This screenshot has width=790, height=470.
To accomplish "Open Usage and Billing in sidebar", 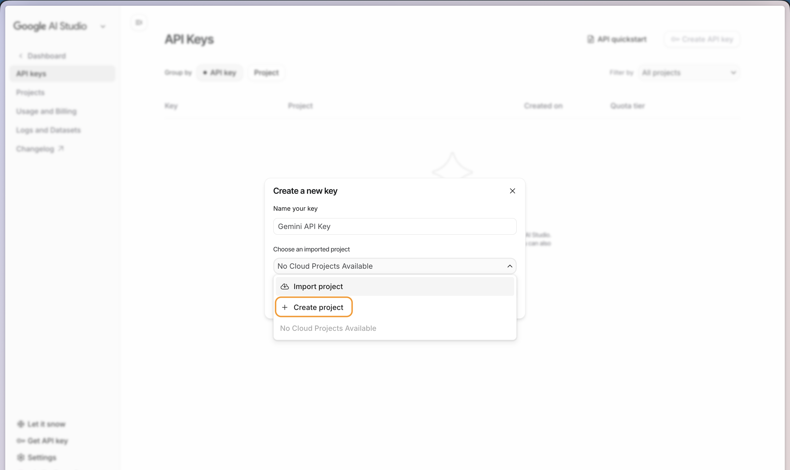I will [46, 111].
